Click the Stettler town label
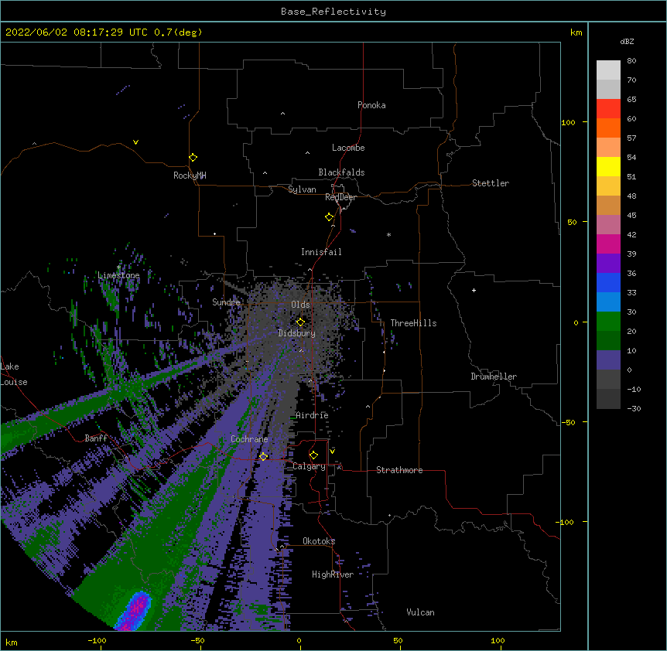The height and width of the screenshot is (651, 667). pos(491,183)
